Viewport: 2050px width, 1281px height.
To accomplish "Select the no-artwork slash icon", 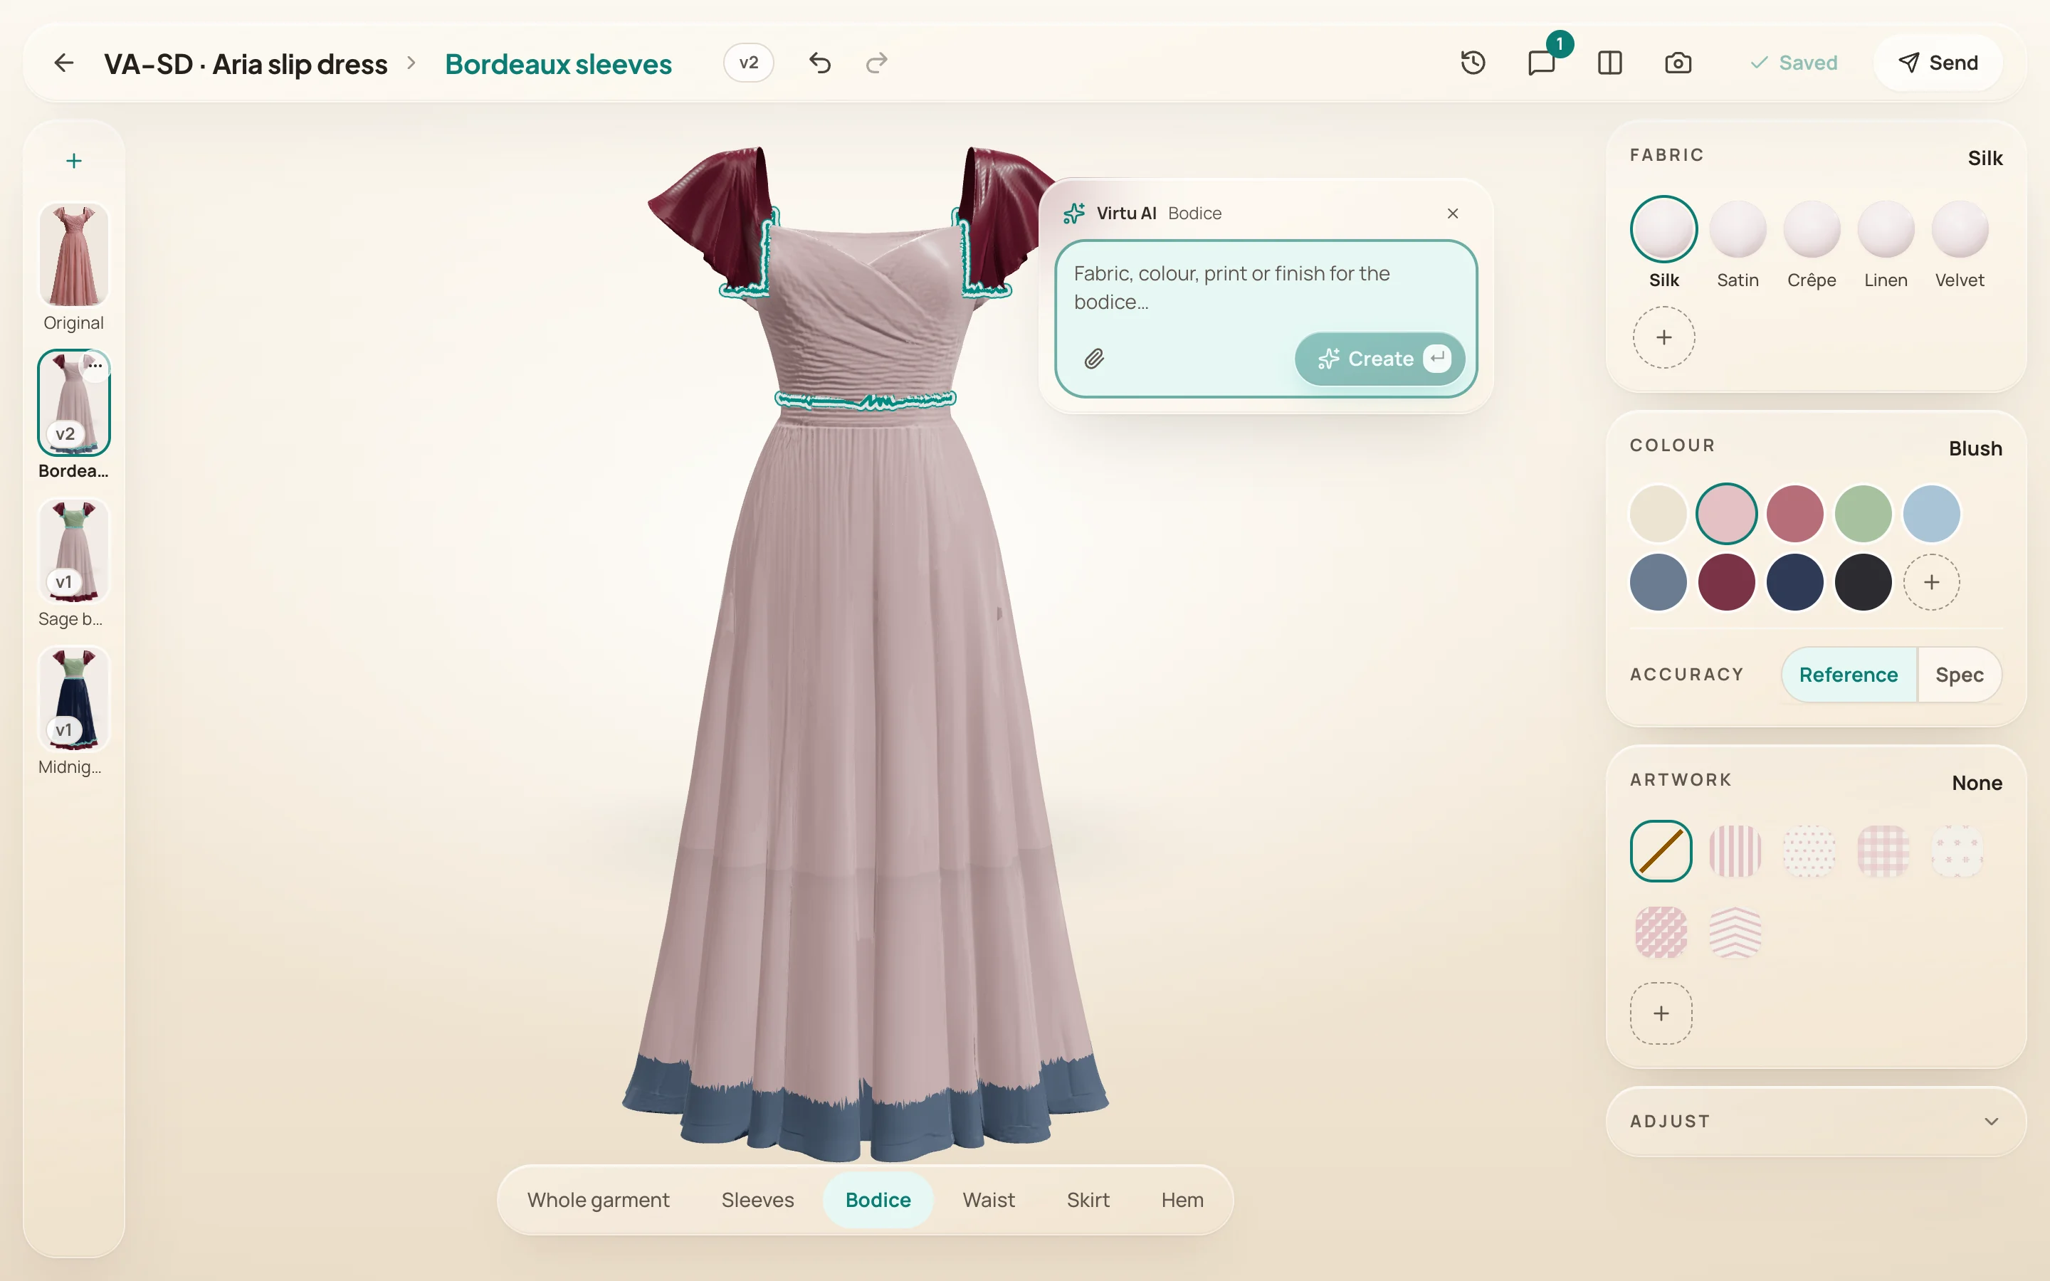I will click(x=1661, y=851).
